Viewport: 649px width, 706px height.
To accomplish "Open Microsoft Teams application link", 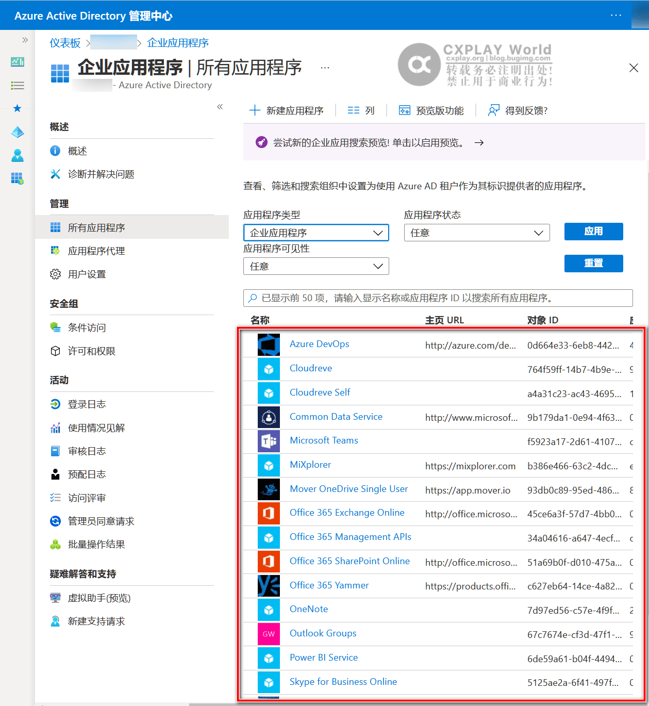I will tap(324, 440).
